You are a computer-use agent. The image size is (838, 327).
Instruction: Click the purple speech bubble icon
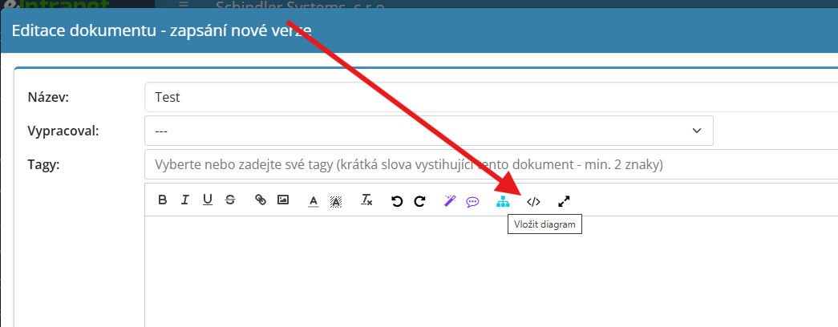coord(472,201)
